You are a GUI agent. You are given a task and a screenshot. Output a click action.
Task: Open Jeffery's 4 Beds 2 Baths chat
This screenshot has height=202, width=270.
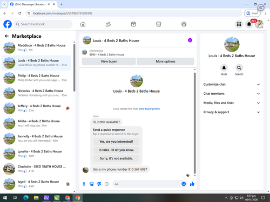(x=36, y=108)
